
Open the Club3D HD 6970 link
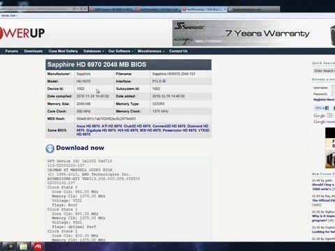[x=137, y=126]
